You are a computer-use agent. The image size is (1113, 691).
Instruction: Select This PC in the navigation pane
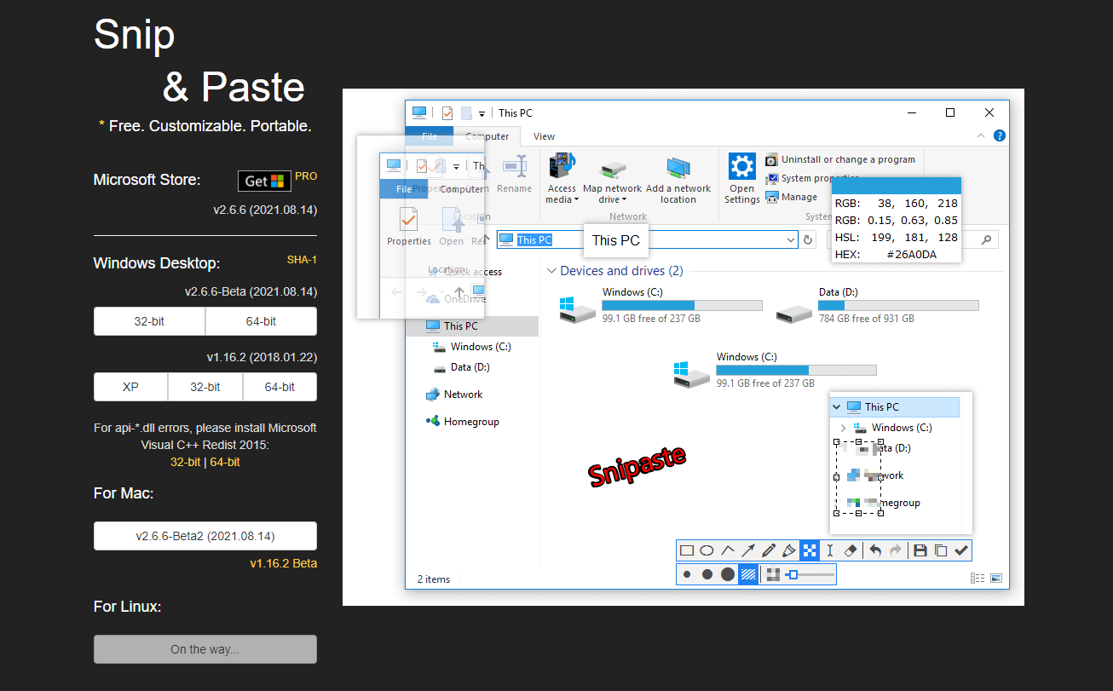[472, 325]
